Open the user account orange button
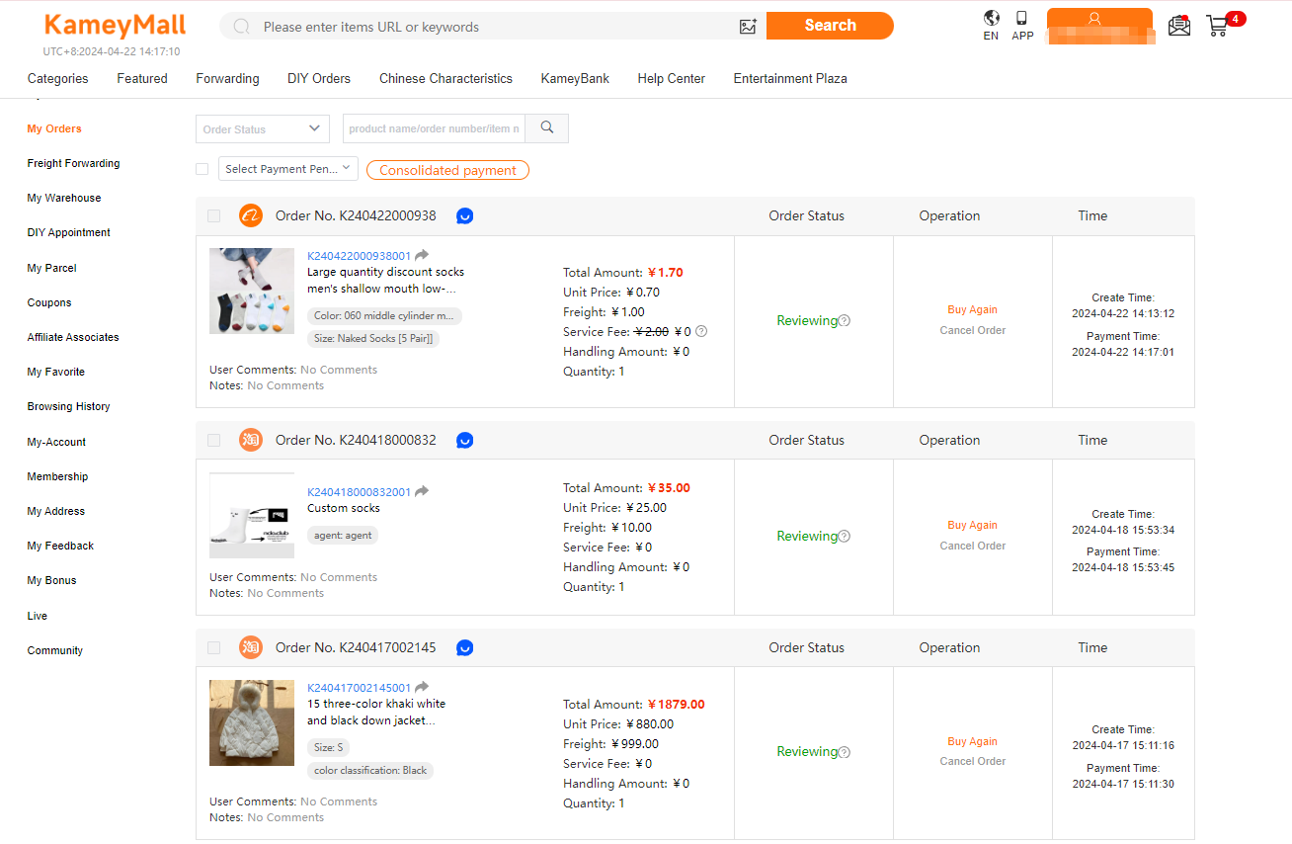This screenshot has height=844, width=1292. pos(1099,25)
